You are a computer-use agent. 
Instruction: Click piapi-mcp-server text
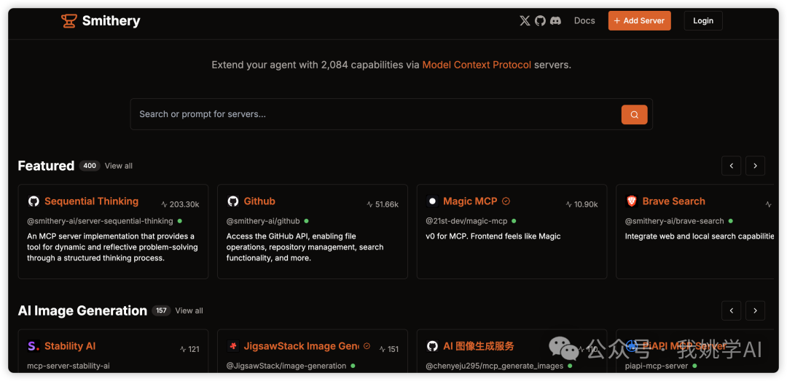pos(656,366)
